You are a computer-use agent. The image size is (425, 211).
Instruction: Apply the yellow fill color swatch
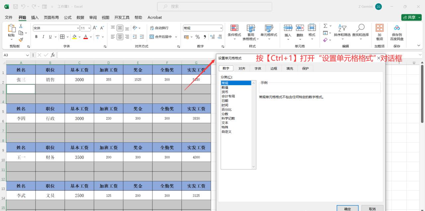74,37
